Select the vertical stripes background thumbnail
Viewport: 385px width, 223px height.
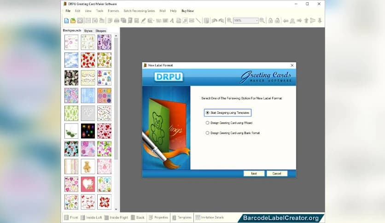[x=71, y=166]
